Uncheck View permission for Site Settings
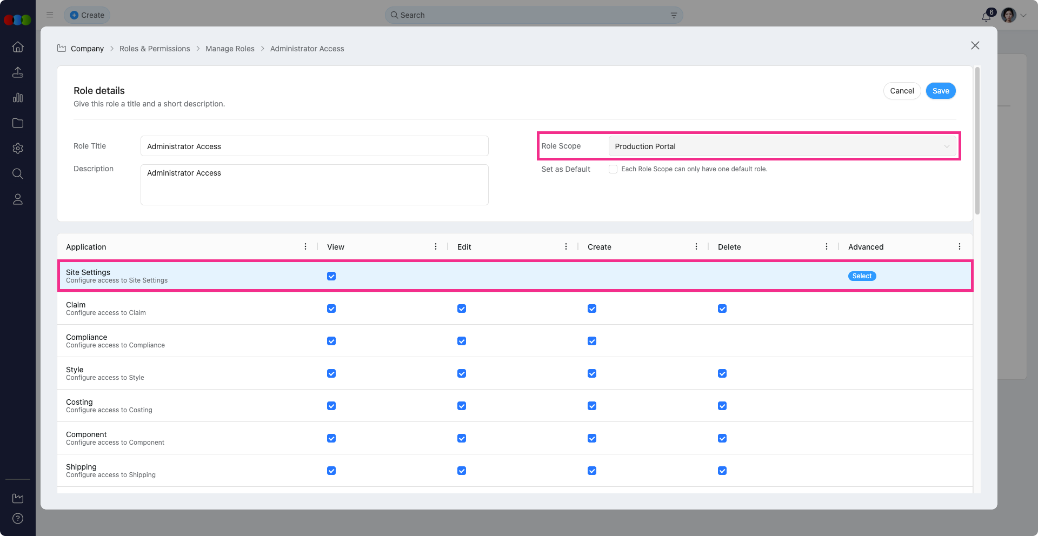1038x536 pixels. [331, 276]
